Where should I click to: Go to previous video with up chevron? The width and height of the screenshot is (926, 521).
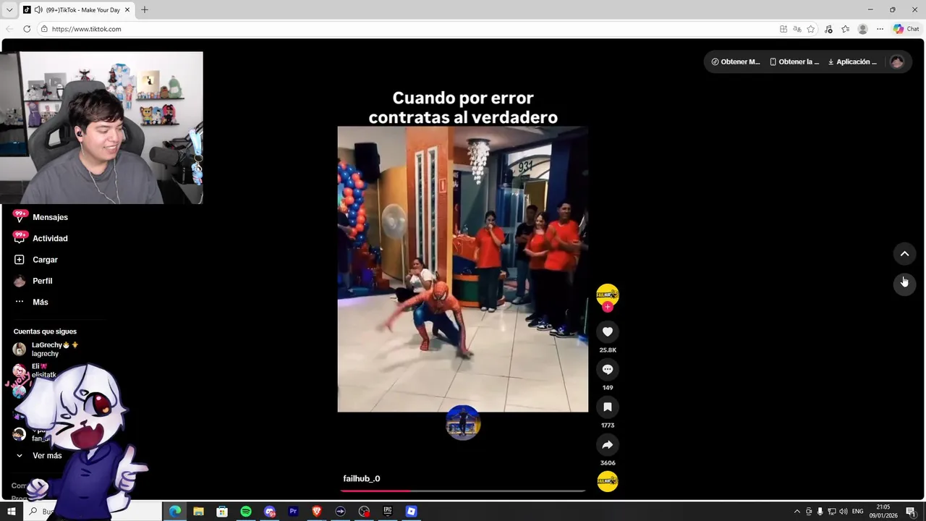tap(904, 254)
